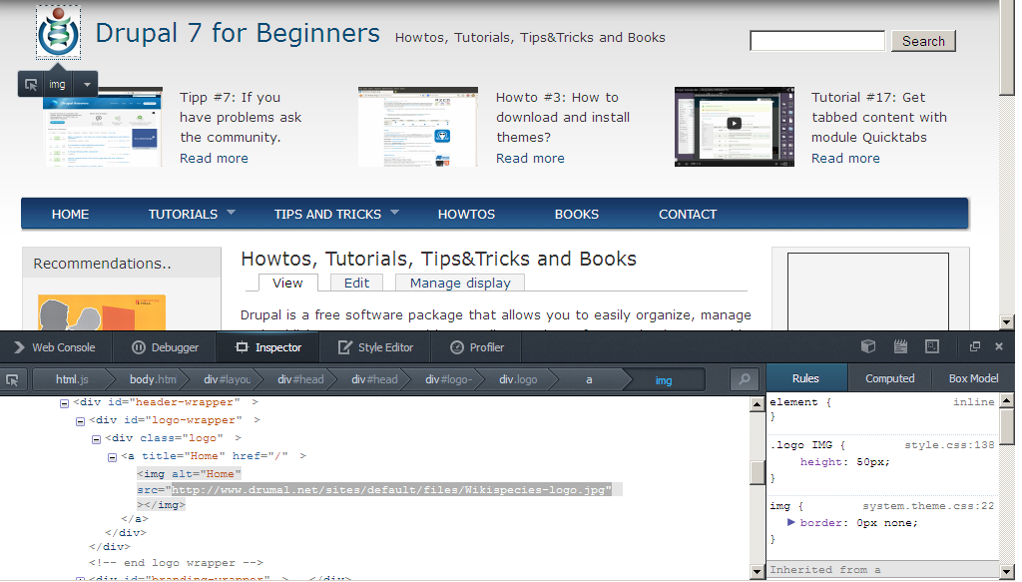Switch to the Debugger tab
This screenshot has width=1022, height=582.
click(x=165, y=347)
